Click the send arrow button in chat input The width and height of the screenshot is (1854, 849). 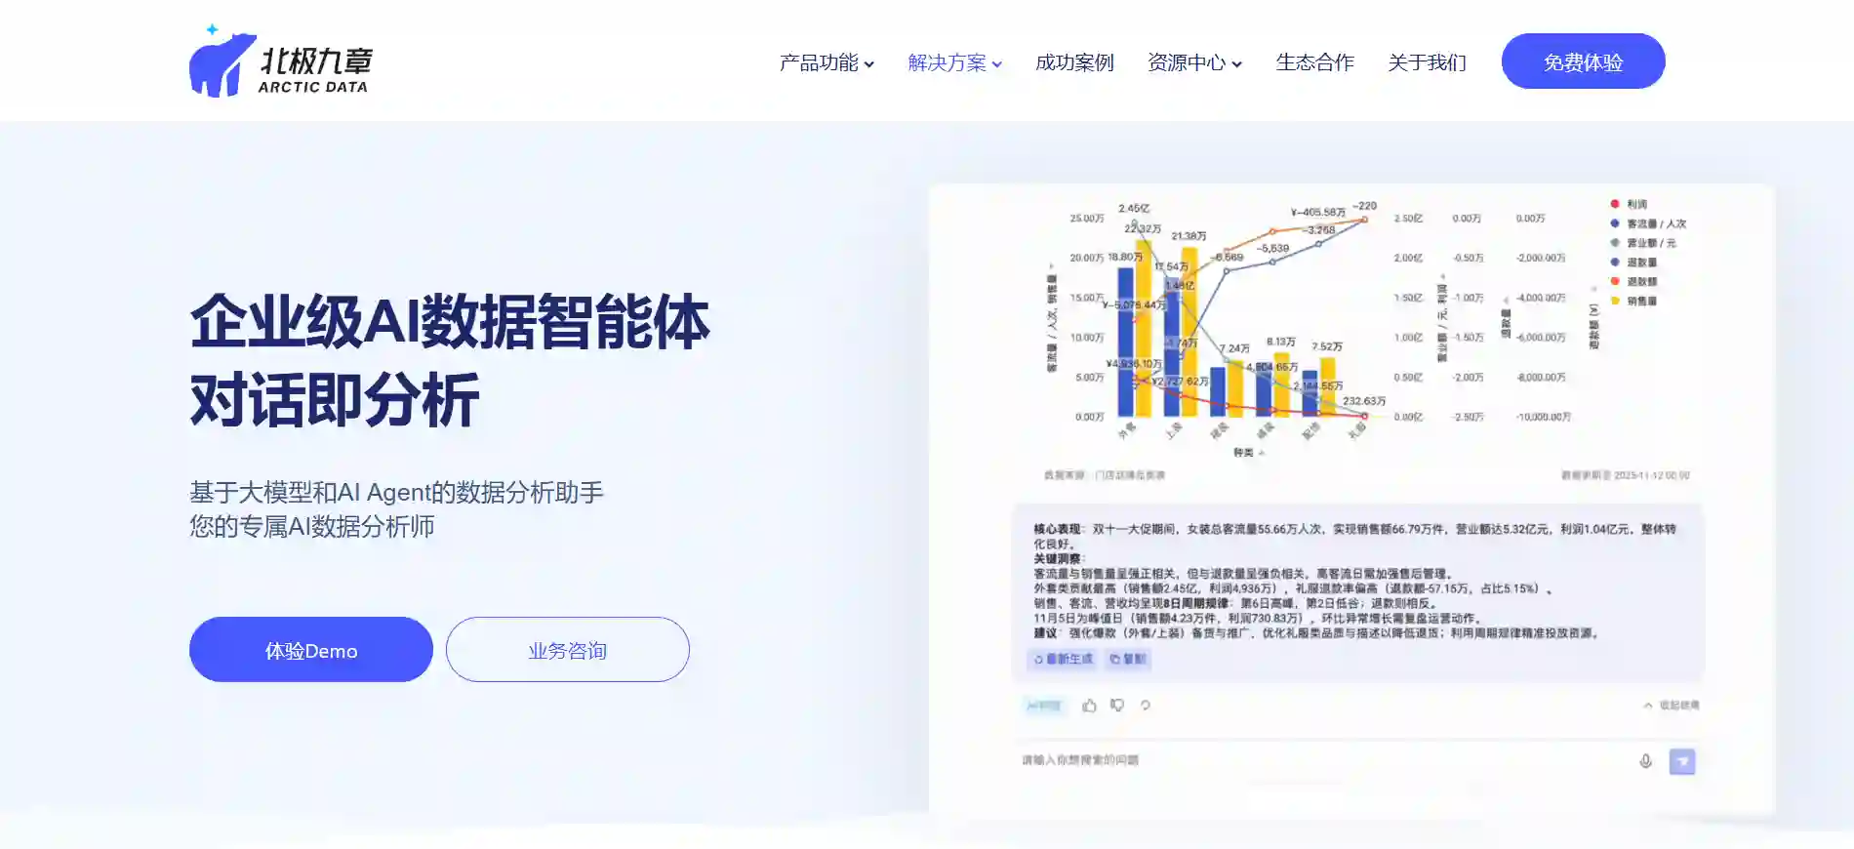coord(1682,761)
